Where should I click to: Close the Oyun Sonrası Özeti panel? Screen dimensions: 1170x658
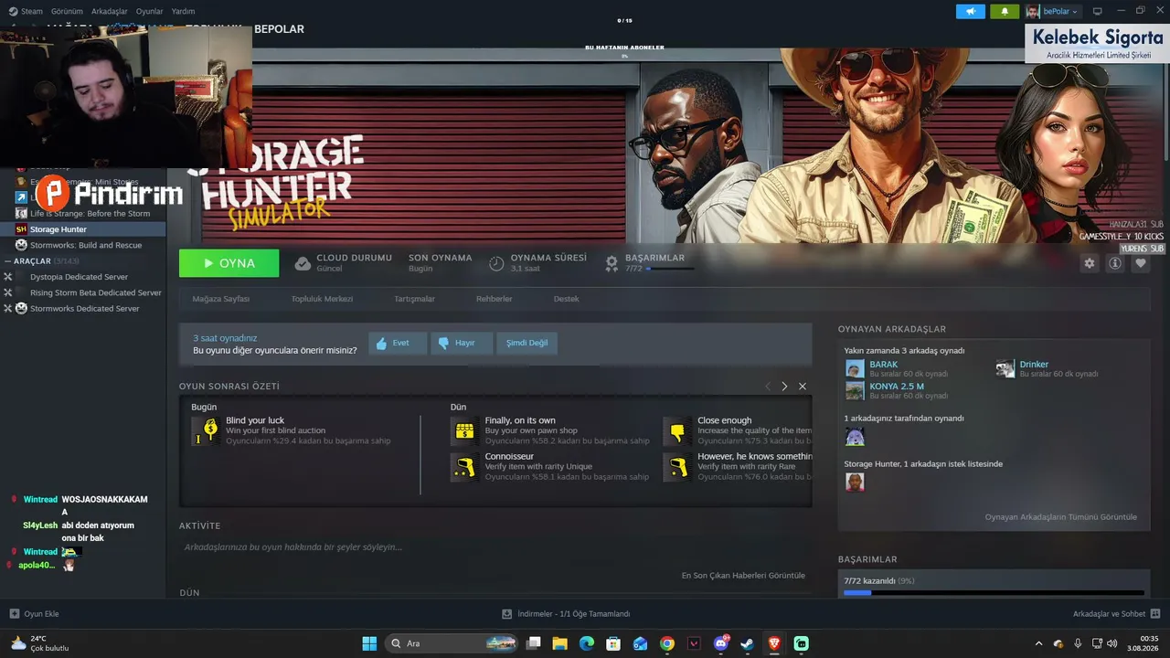(803, 387)
